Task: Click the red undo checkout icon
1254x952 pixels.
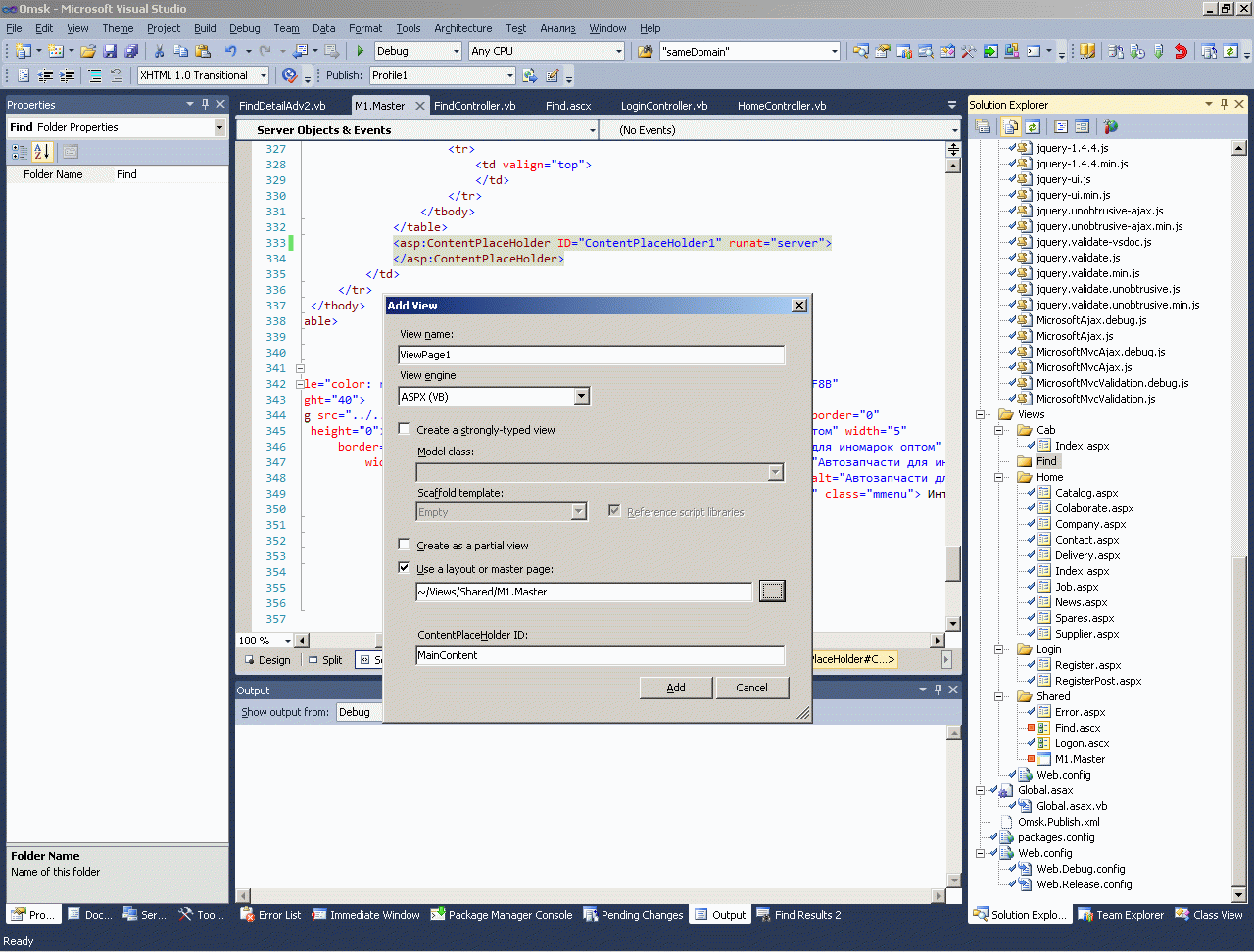Action: 1181,51
